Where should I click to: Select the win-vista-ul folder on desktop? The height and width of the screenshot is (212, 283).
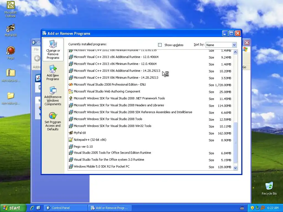(11, 98)
